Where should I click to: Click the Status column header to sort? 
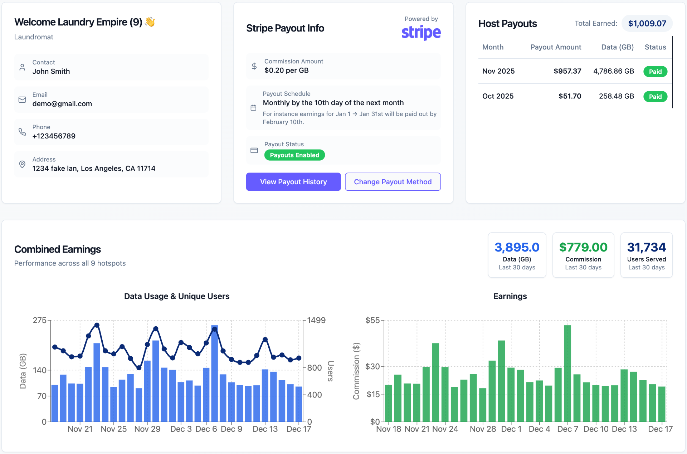click(x=655, y=47)
